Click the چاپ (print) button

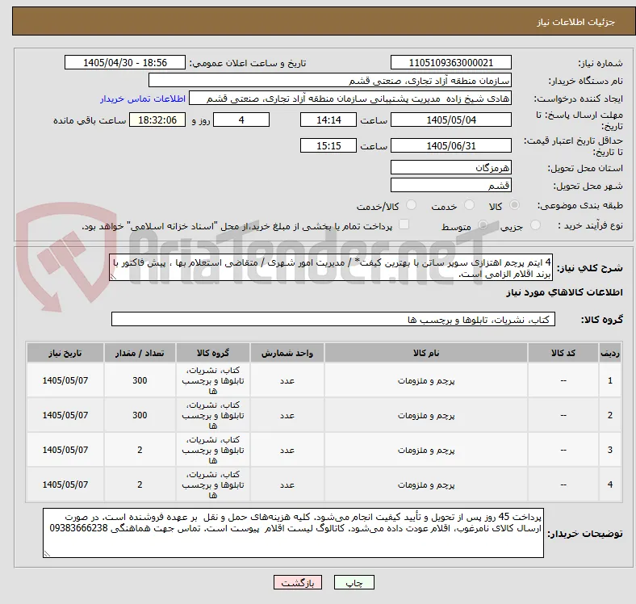pyautogui.click(x=354, y=583)
